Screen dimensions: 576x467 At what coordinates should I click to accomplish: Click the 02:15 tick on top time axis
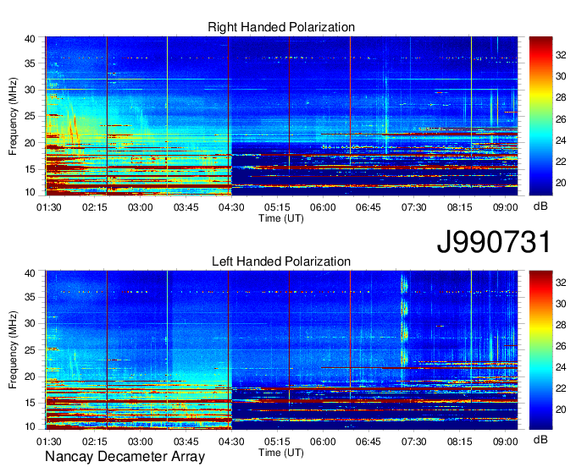coord(95,207)
